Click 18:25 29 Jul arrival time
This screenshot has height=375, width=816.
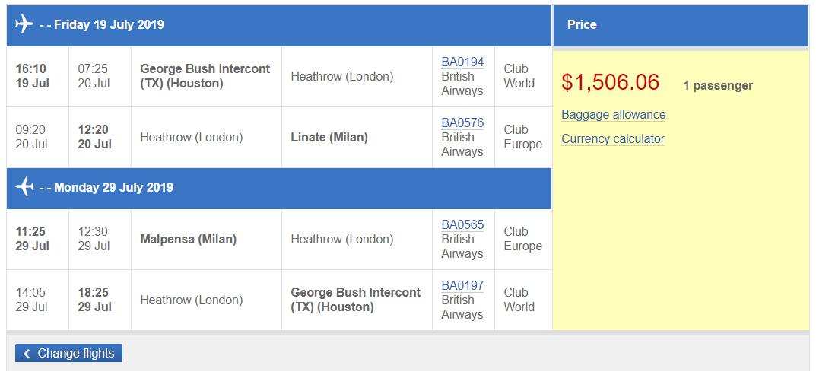(94, 300)
